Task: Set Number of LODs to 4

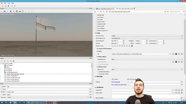Action: [x=119, y=46]
